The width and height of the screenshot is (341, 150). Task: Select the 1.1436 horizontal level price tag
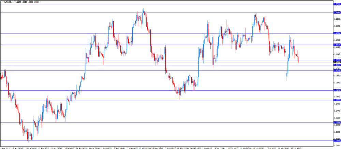point(337,13)
